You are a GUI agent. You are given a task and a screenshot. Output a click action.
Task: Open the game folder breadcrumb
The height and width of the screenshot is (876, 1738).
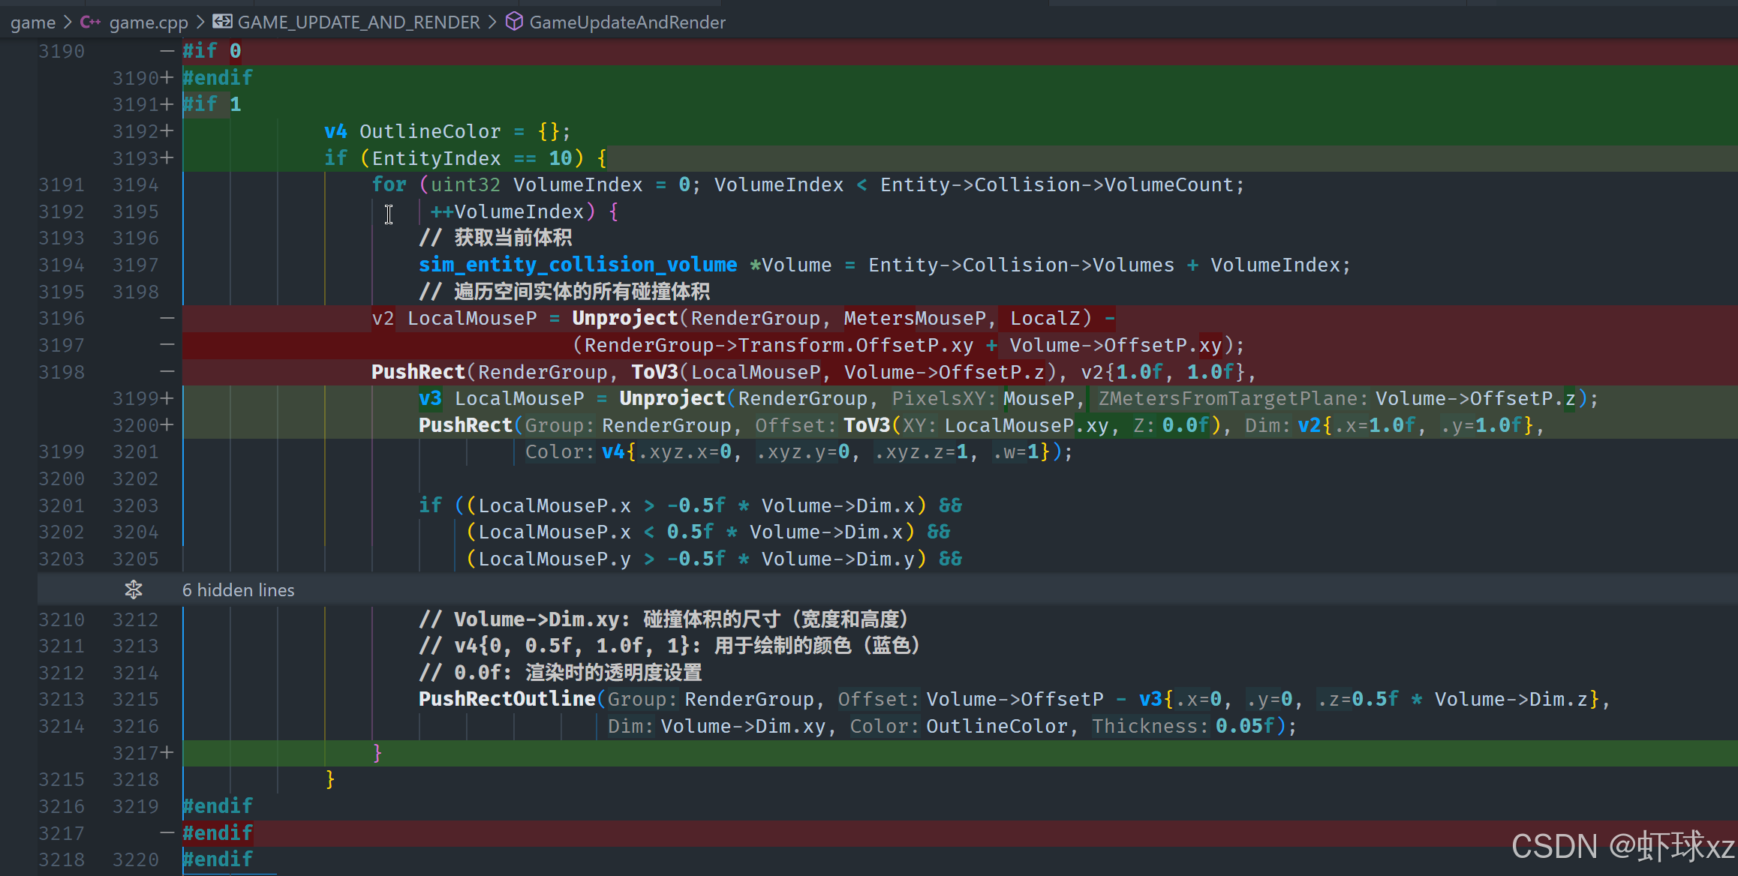pyautogui.click(x=33, y=22)
